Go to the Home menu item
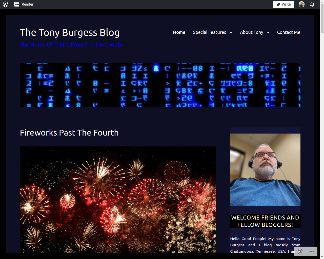Screen dimensions: 324x259 pos(179,32)
